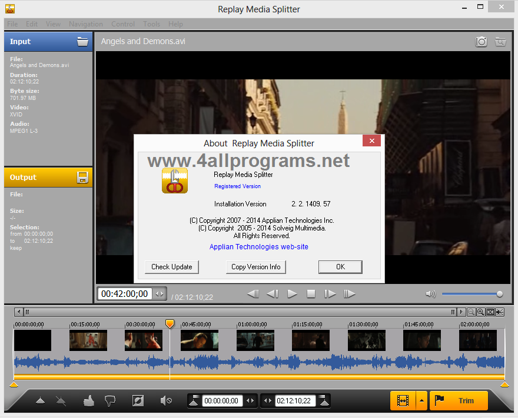Adjust the volume slider handle
Image resolution: width=518 pixels, height=418 pixels.
tap(500, 294)
